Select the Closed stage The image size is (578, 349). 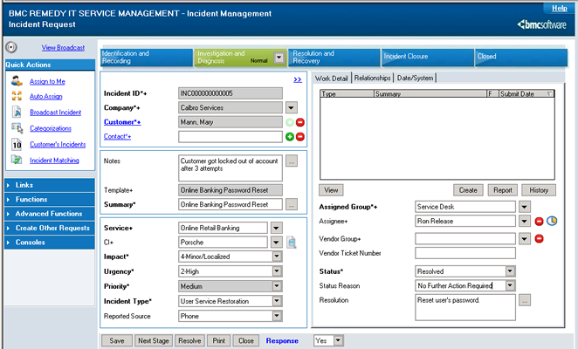[x=521, y=58]
